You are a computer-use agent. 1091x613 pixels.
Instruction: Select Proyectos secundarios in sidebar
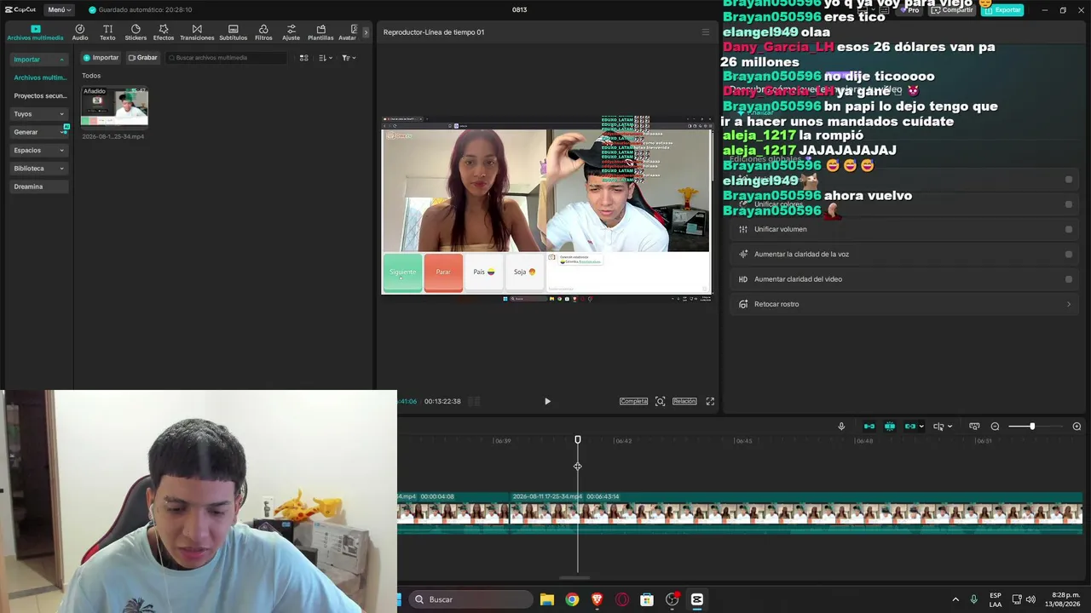pyautogui.click(x=39, y=95)
